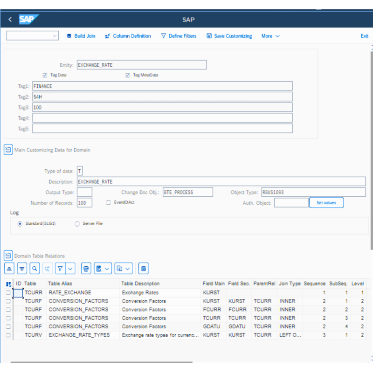Screen dimensions: 373x373
Task: Select the Server File log radio button
Action: (77, 224)
